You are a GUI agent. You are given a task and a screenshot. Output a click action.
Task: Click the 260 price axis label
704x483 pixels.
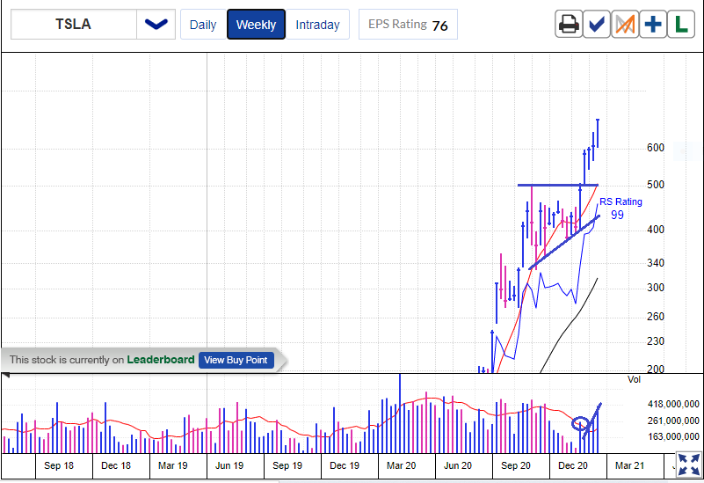pyautogui.click(x=656, y=317)
